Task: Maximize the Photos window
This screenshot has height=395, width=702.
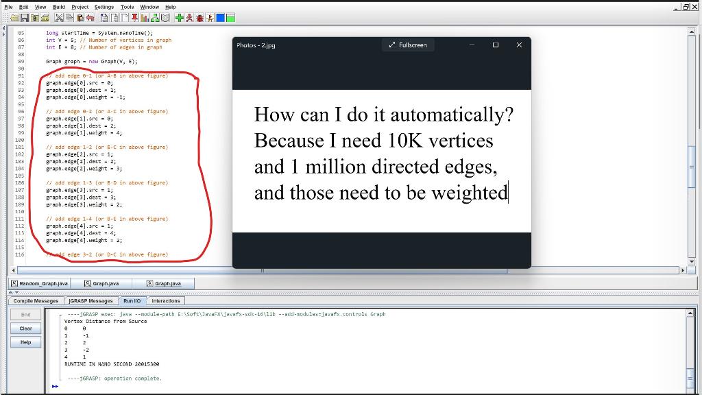Action: (x=496, y=45)
